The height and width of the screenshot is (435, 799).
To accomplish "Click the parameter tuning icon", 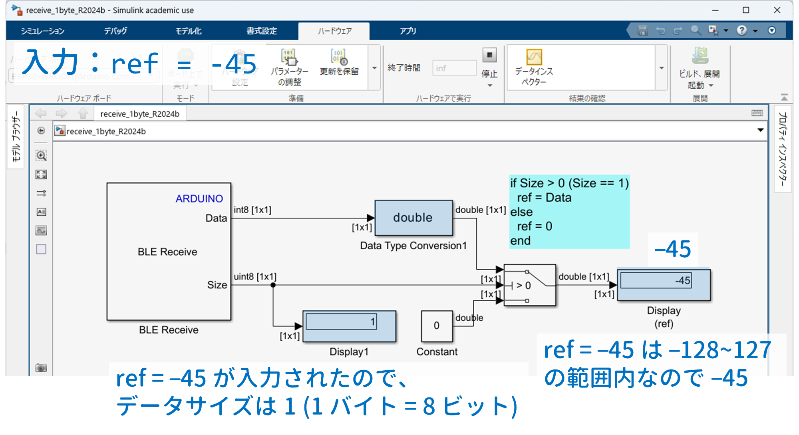I will [x=289, y=57].
